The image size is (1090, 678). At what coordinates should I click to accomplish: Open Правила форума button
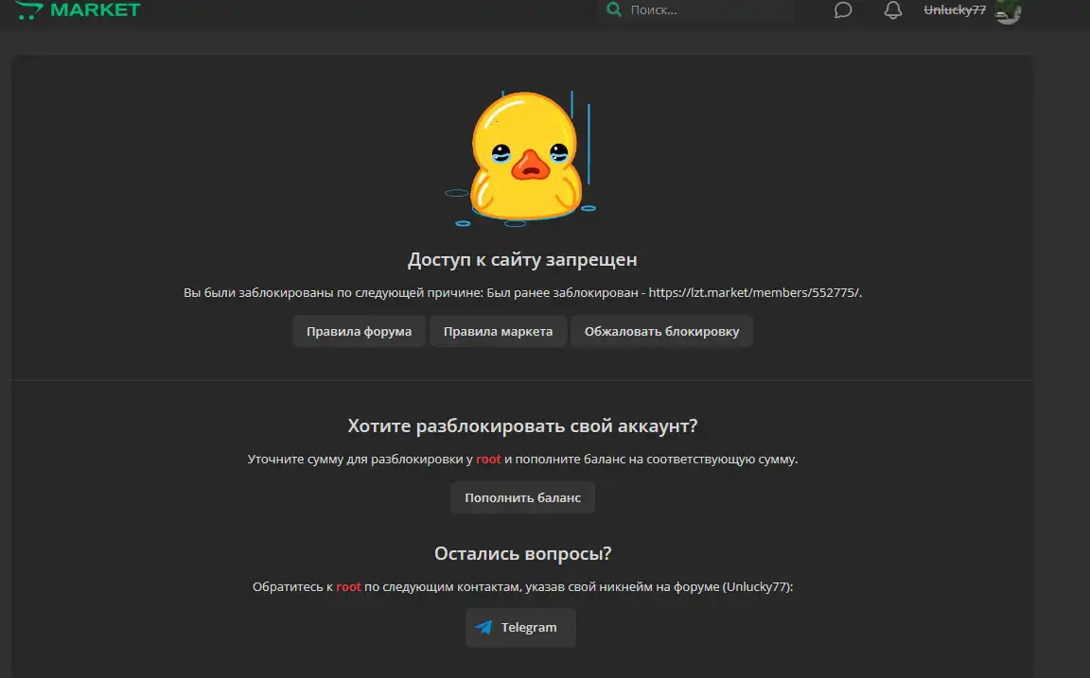pos(359,331)
